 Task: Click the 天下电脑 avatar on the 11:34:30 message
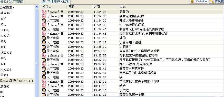[x=44, y=21]
